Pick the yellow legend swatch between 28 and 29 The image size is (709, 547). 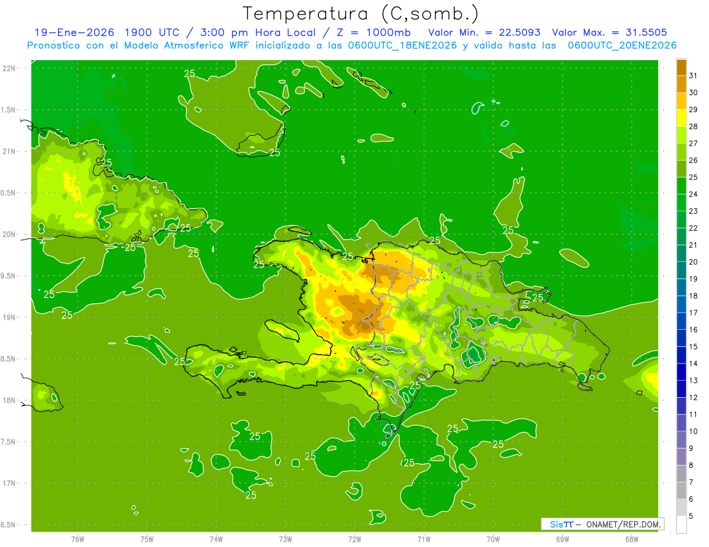click(681, 118)
